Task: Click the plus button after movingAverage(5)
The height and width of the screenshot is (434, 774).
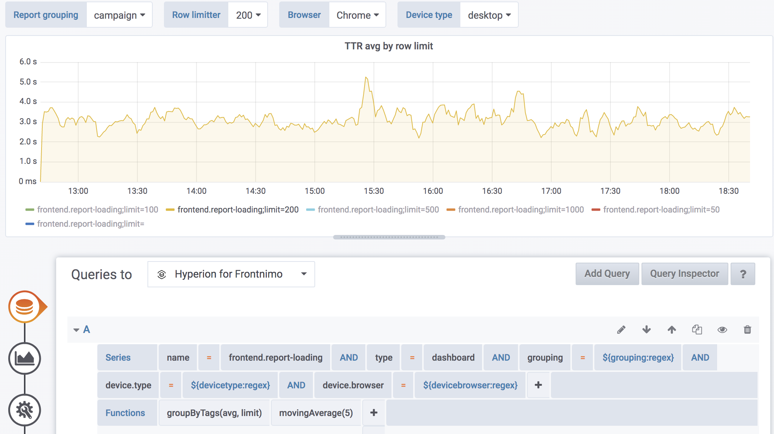Action: click(x=374, y=413)
